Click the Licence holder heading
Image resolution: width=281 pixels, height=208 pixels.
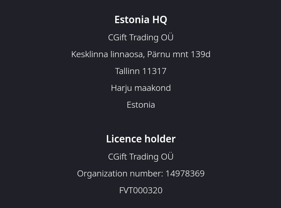coord(140,139)
